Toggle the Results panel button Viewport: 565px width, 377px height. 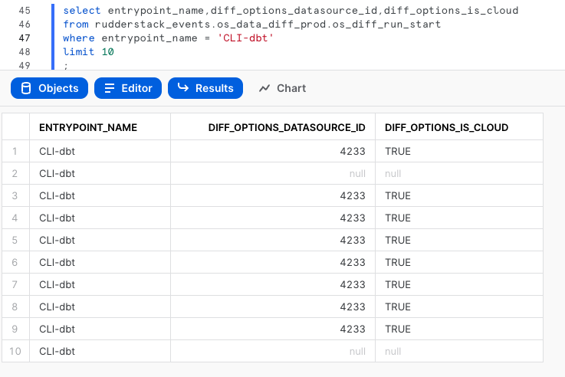click(x=205, y=88)
